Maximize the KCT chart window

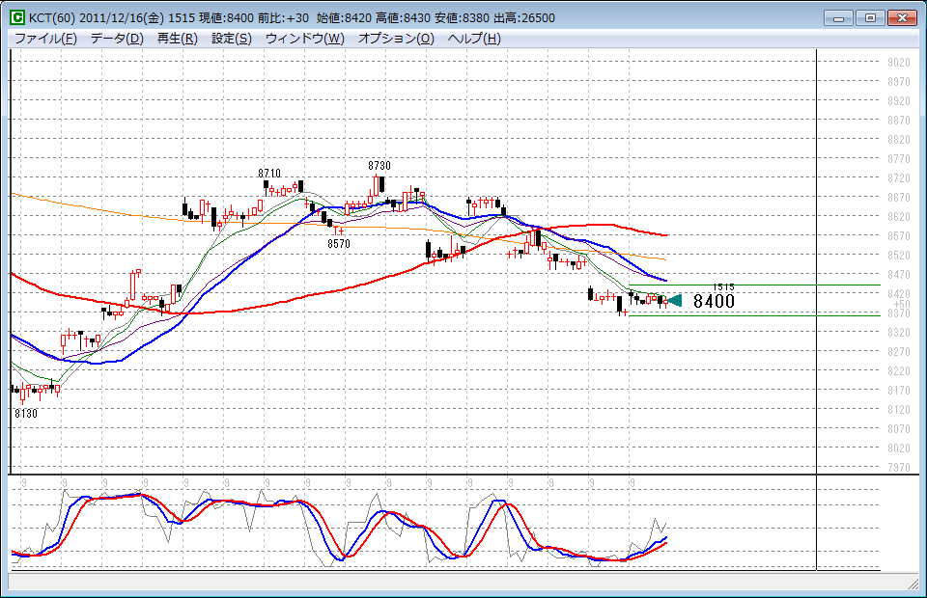870,17
